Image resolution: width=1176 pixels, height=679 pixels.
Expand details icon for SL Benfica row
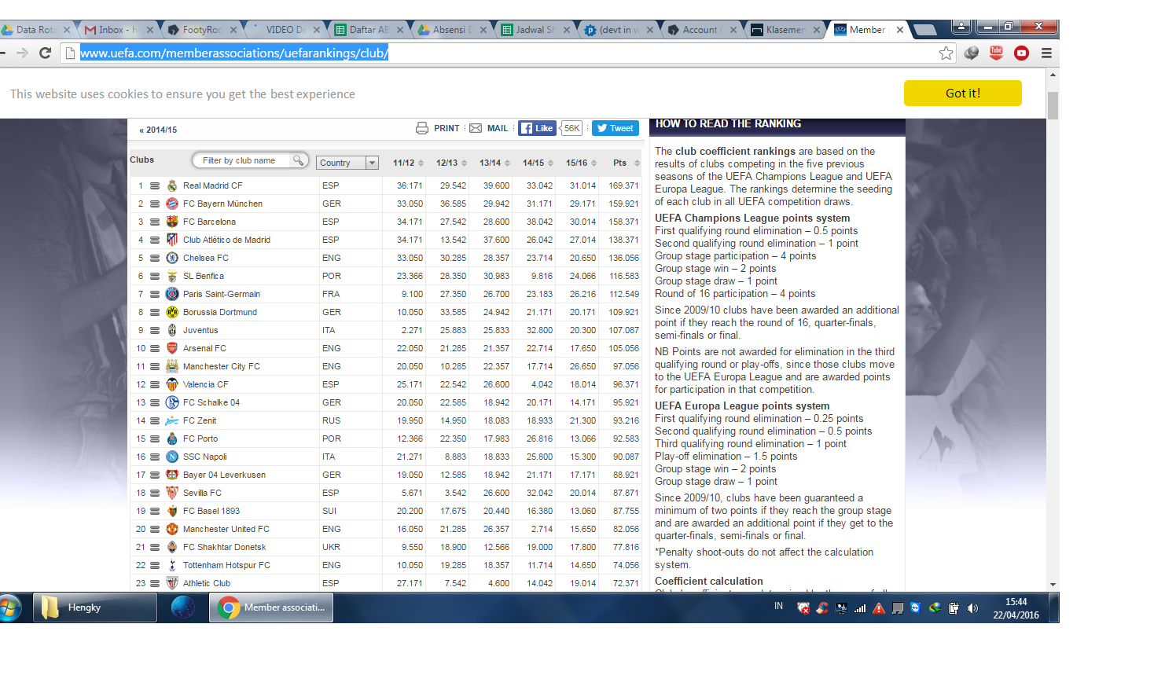click(x=155, y=277)
